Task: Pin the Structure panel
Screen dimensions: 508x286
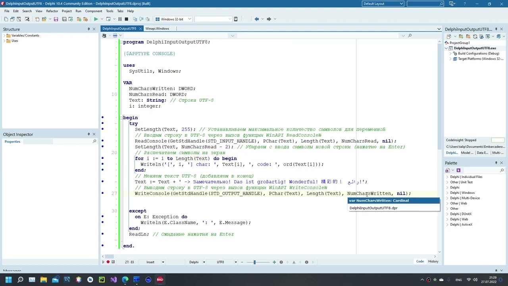Action: (89, 29)
